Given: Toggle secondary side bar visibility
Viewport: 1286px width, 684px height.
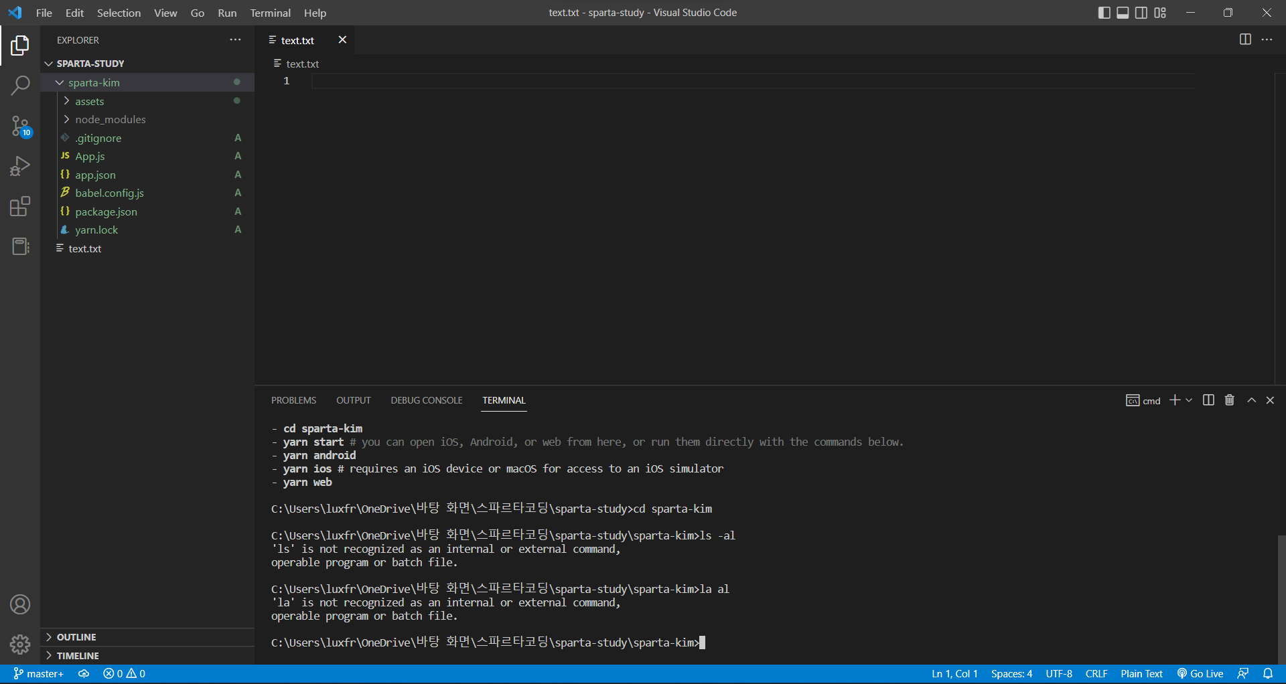Looking at the screenshot, I should point(1141,13).
